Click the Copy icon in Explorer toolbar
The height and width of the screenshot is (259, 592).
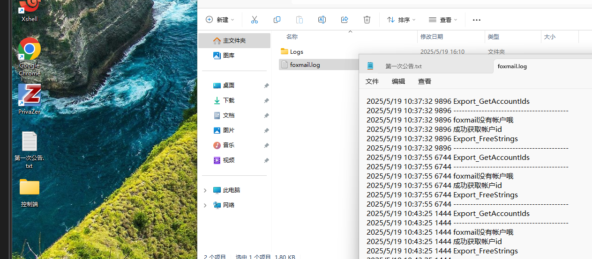point(277,20)
